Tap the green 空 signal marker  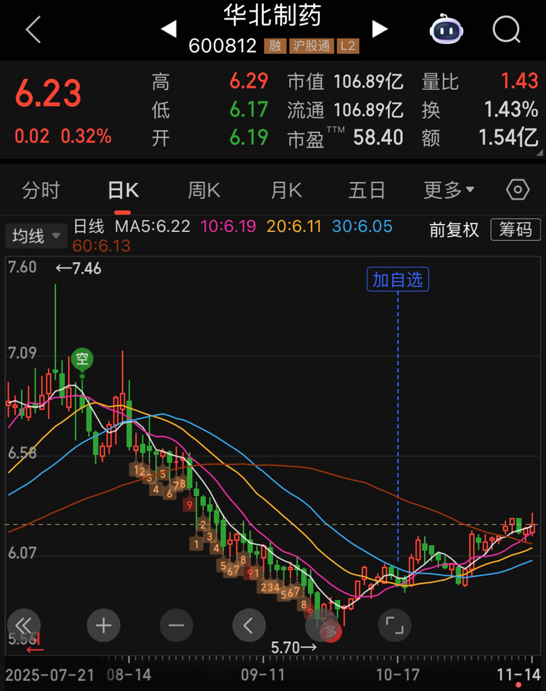click(82, 359)
